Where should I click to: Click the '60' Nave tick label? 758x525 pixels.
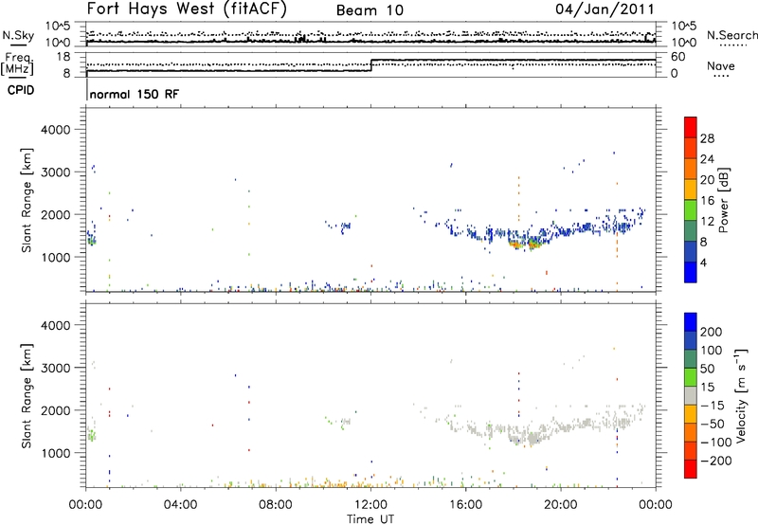point(677,57)
